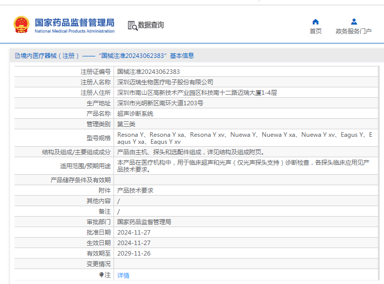Click the 适用范围/预期用途 label
The image size is (384, 284).
pos(85,166)
